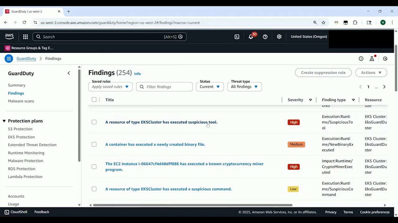398x223 pixels.
Task: Open the Saved rules dropdown
Action: pos(110,87)
